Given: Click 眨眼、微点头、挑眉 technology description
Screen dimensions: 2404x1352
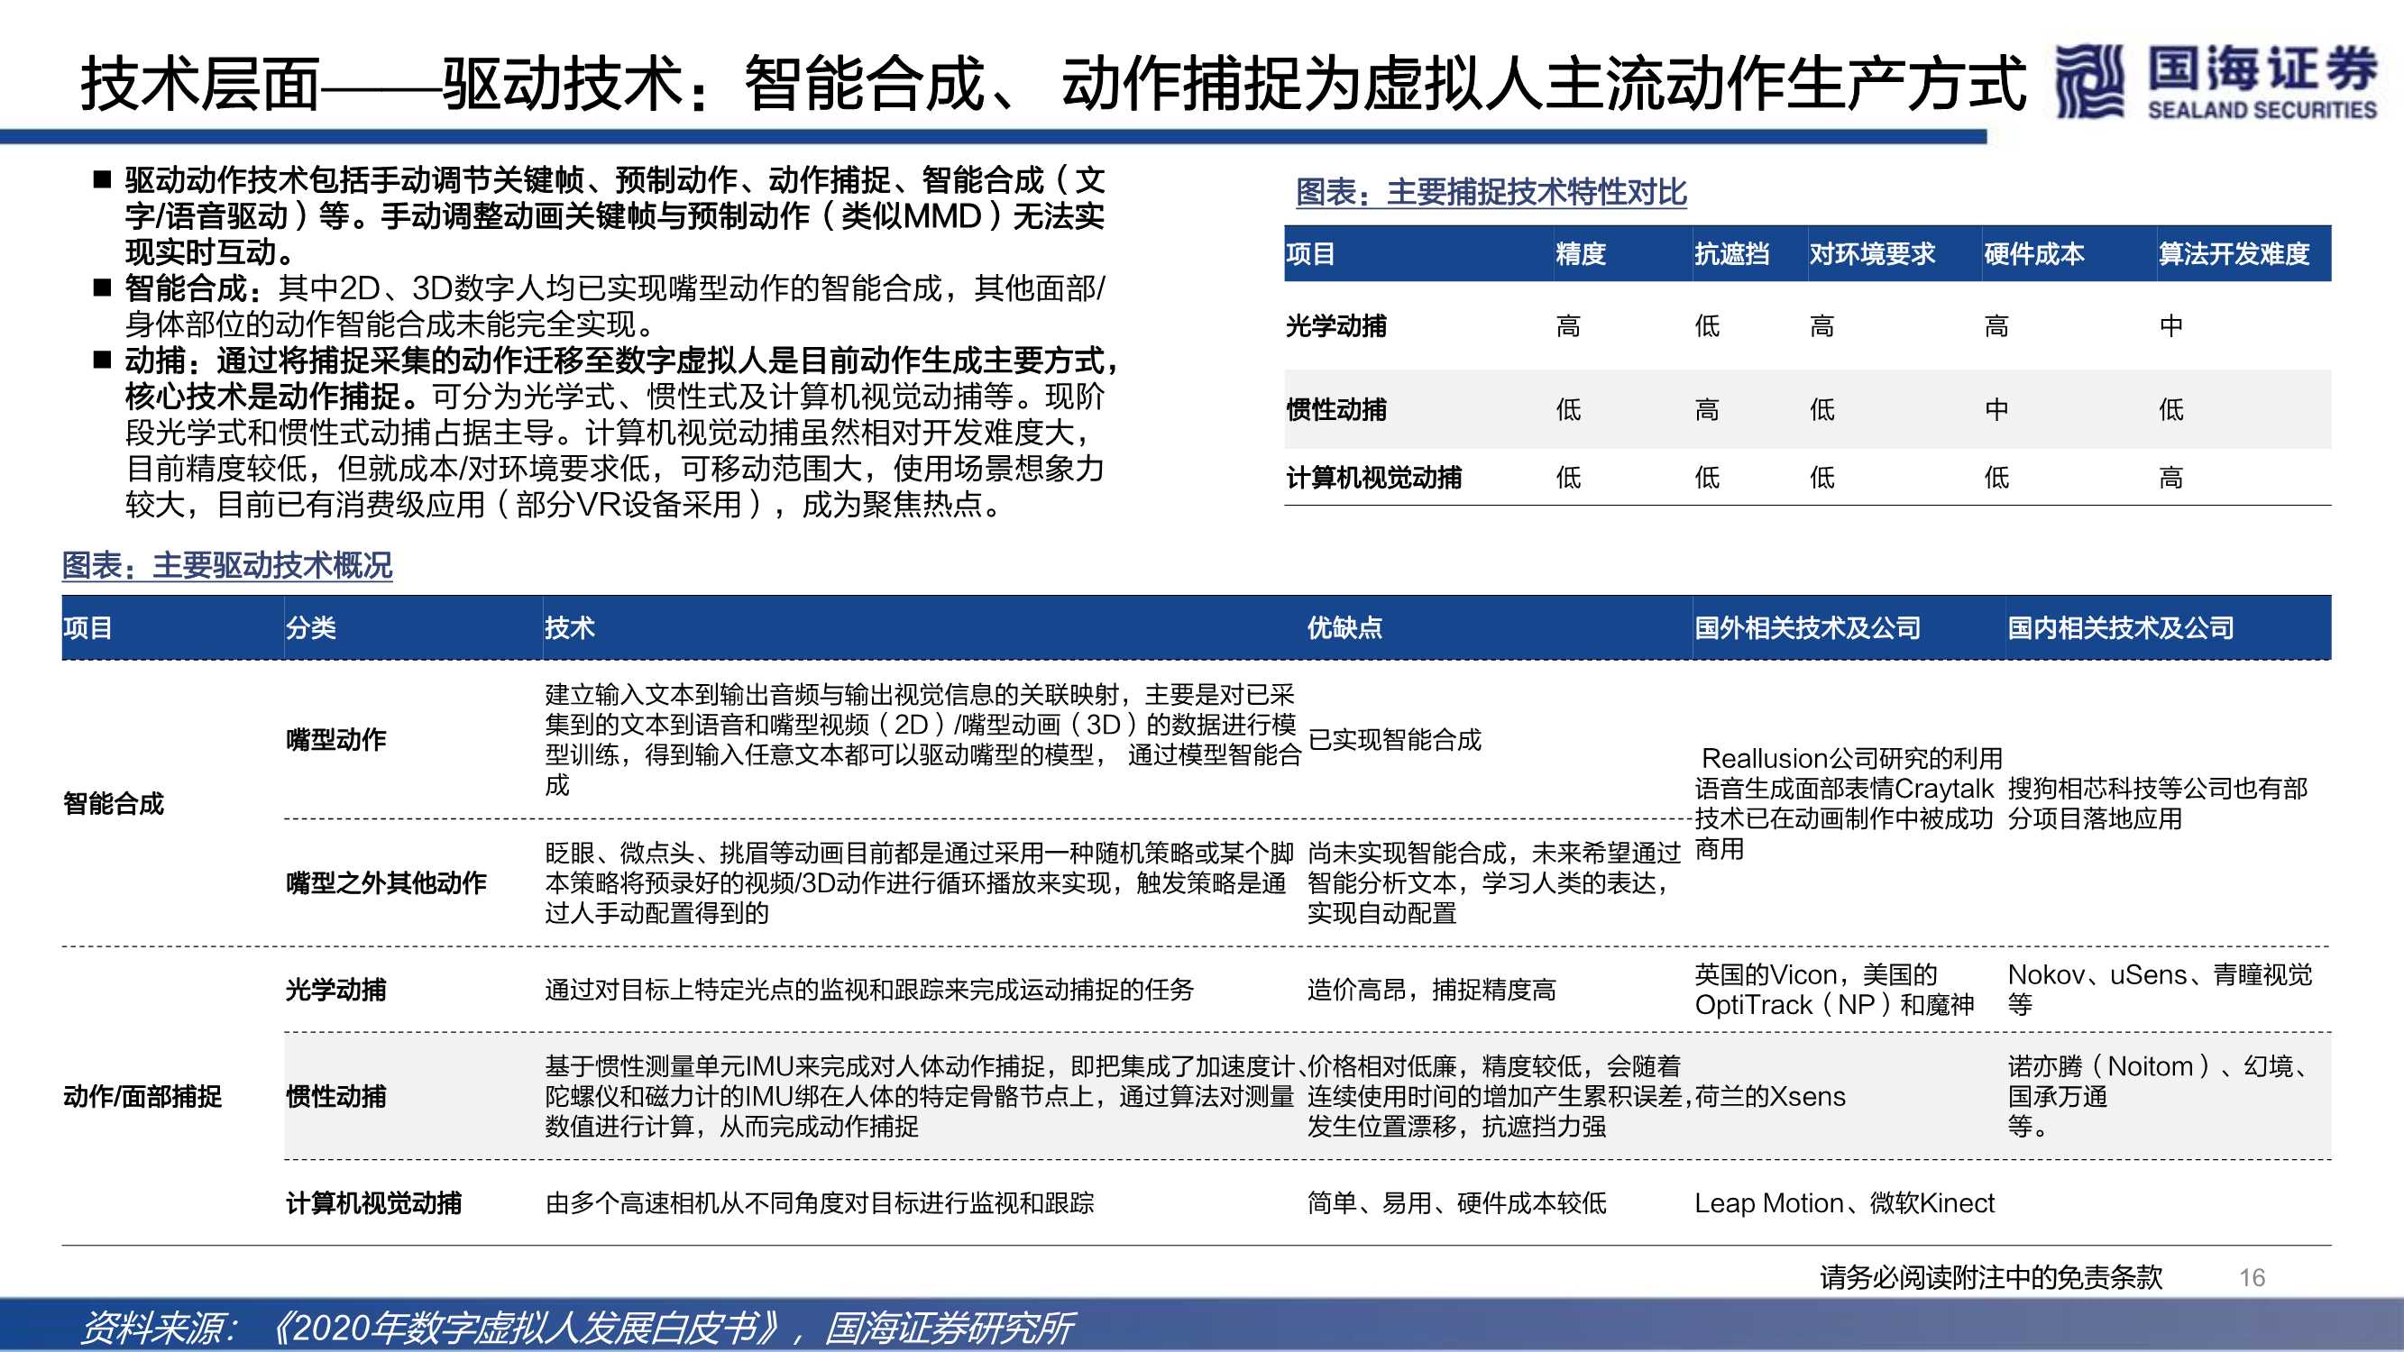Looking at the screenshot, I should coord(919,882).
